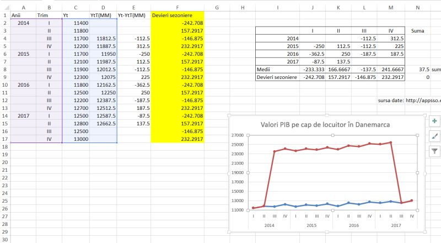This screenshot has width=441, height=243.
Task: Select column header M
Action: 391,8
